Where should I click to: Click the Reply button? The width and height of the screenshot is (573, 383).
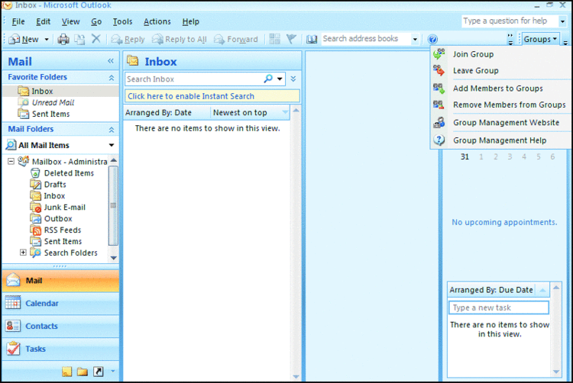[128, 40]
